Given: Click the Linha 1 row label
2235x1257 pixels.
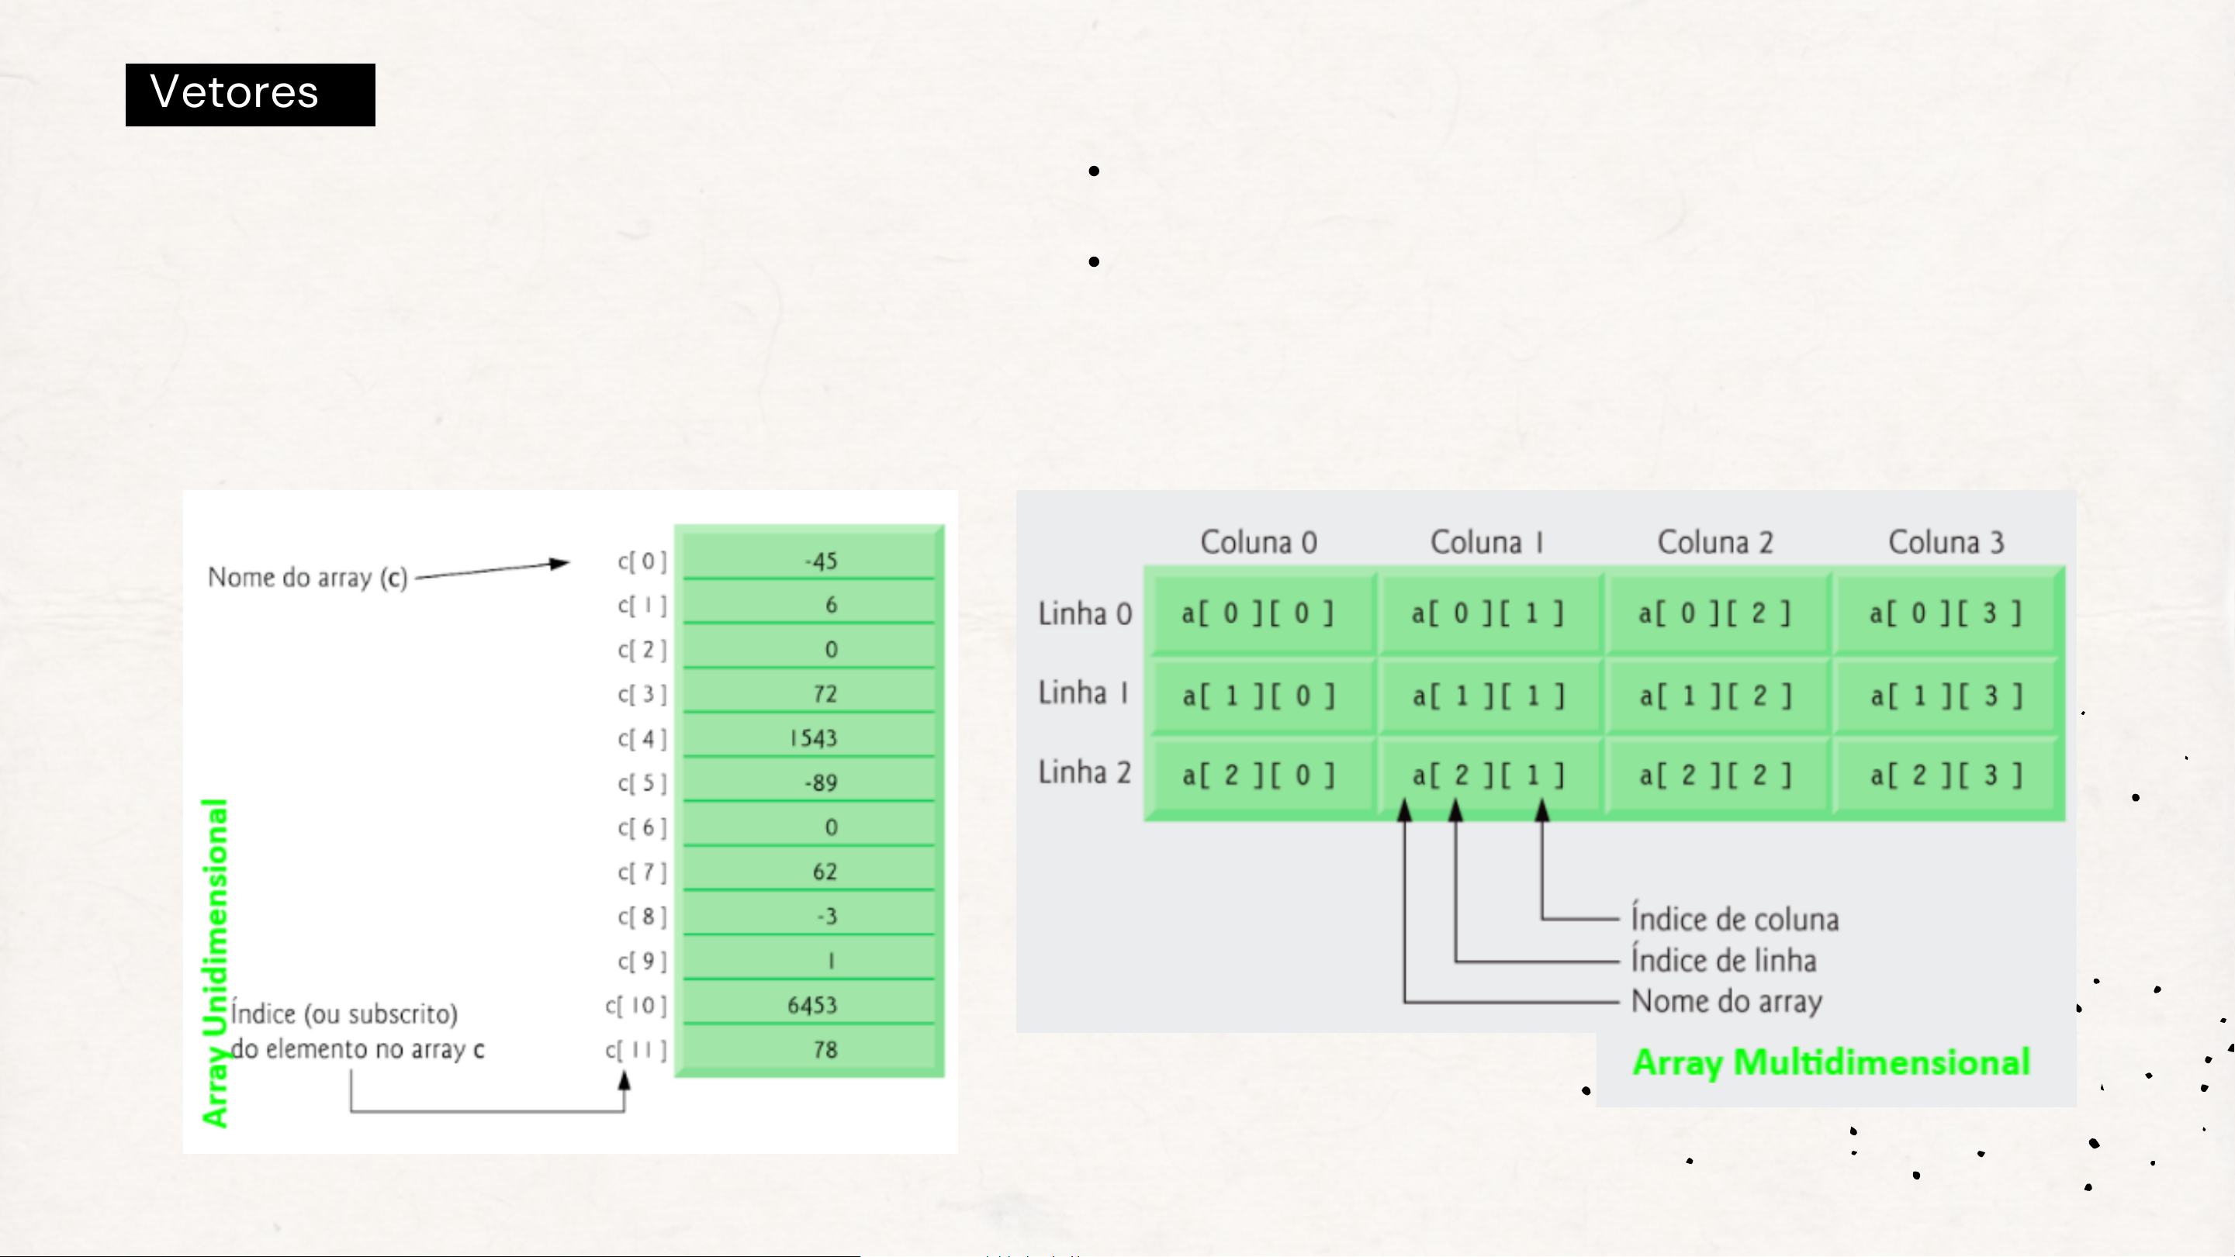Looking at the screenshot, I should tap(1084, 692).
